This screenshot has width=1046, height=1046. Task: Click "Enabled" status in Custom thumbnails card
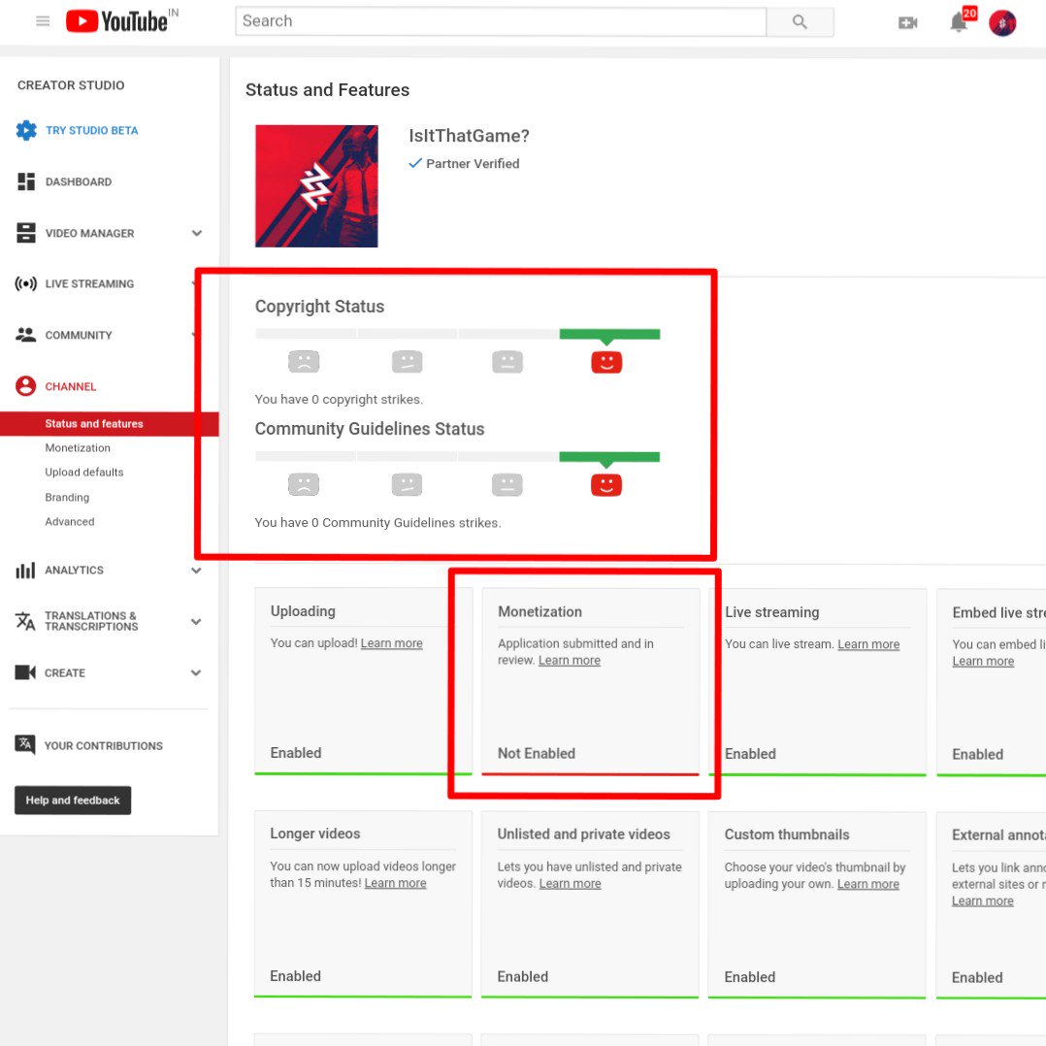(750, 976)
